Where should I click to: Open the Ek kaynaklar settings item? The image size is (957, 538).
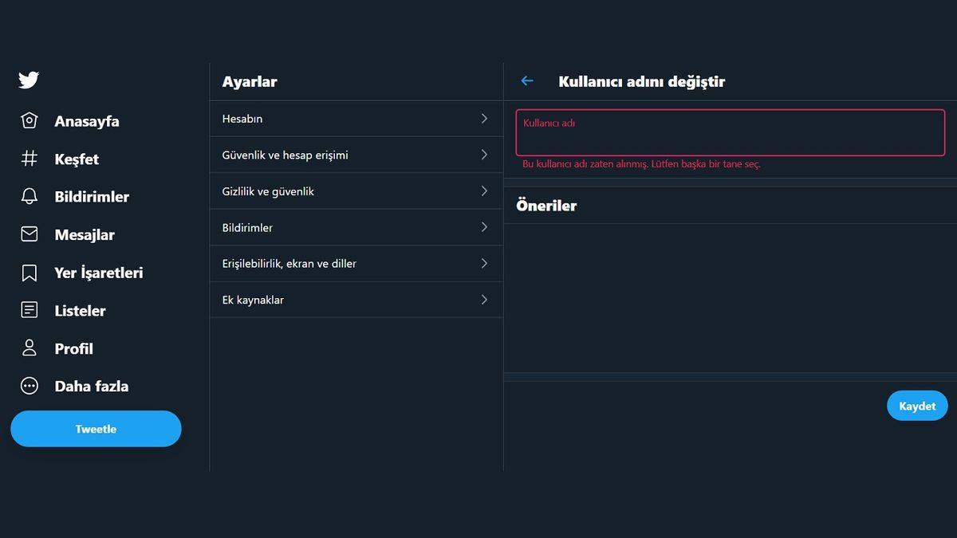point(356,300)
